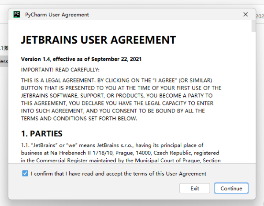
Task: Click the 1. PARTIES section heading
Action: pyautogui.click(x=42, y=134)
